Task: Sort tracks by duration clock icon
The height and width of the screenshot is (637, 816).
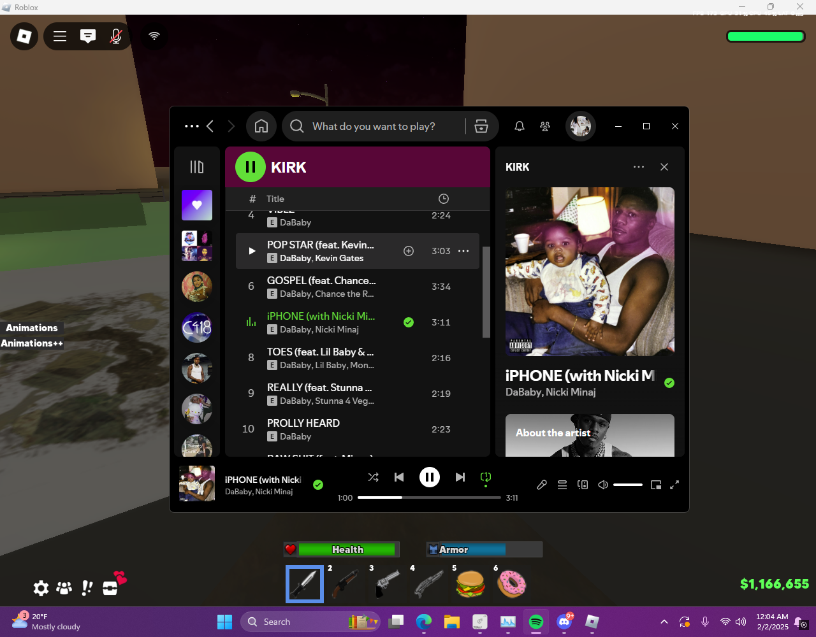Action: point(444,199)
